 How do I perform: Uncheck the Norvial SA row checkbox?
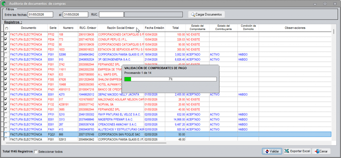click(6, 104)
